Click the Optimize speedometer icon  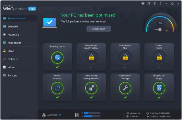[4, 59]
